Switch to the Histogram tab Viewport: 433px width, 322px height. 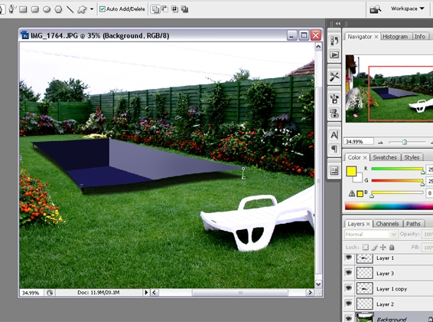tap(396, 37)
